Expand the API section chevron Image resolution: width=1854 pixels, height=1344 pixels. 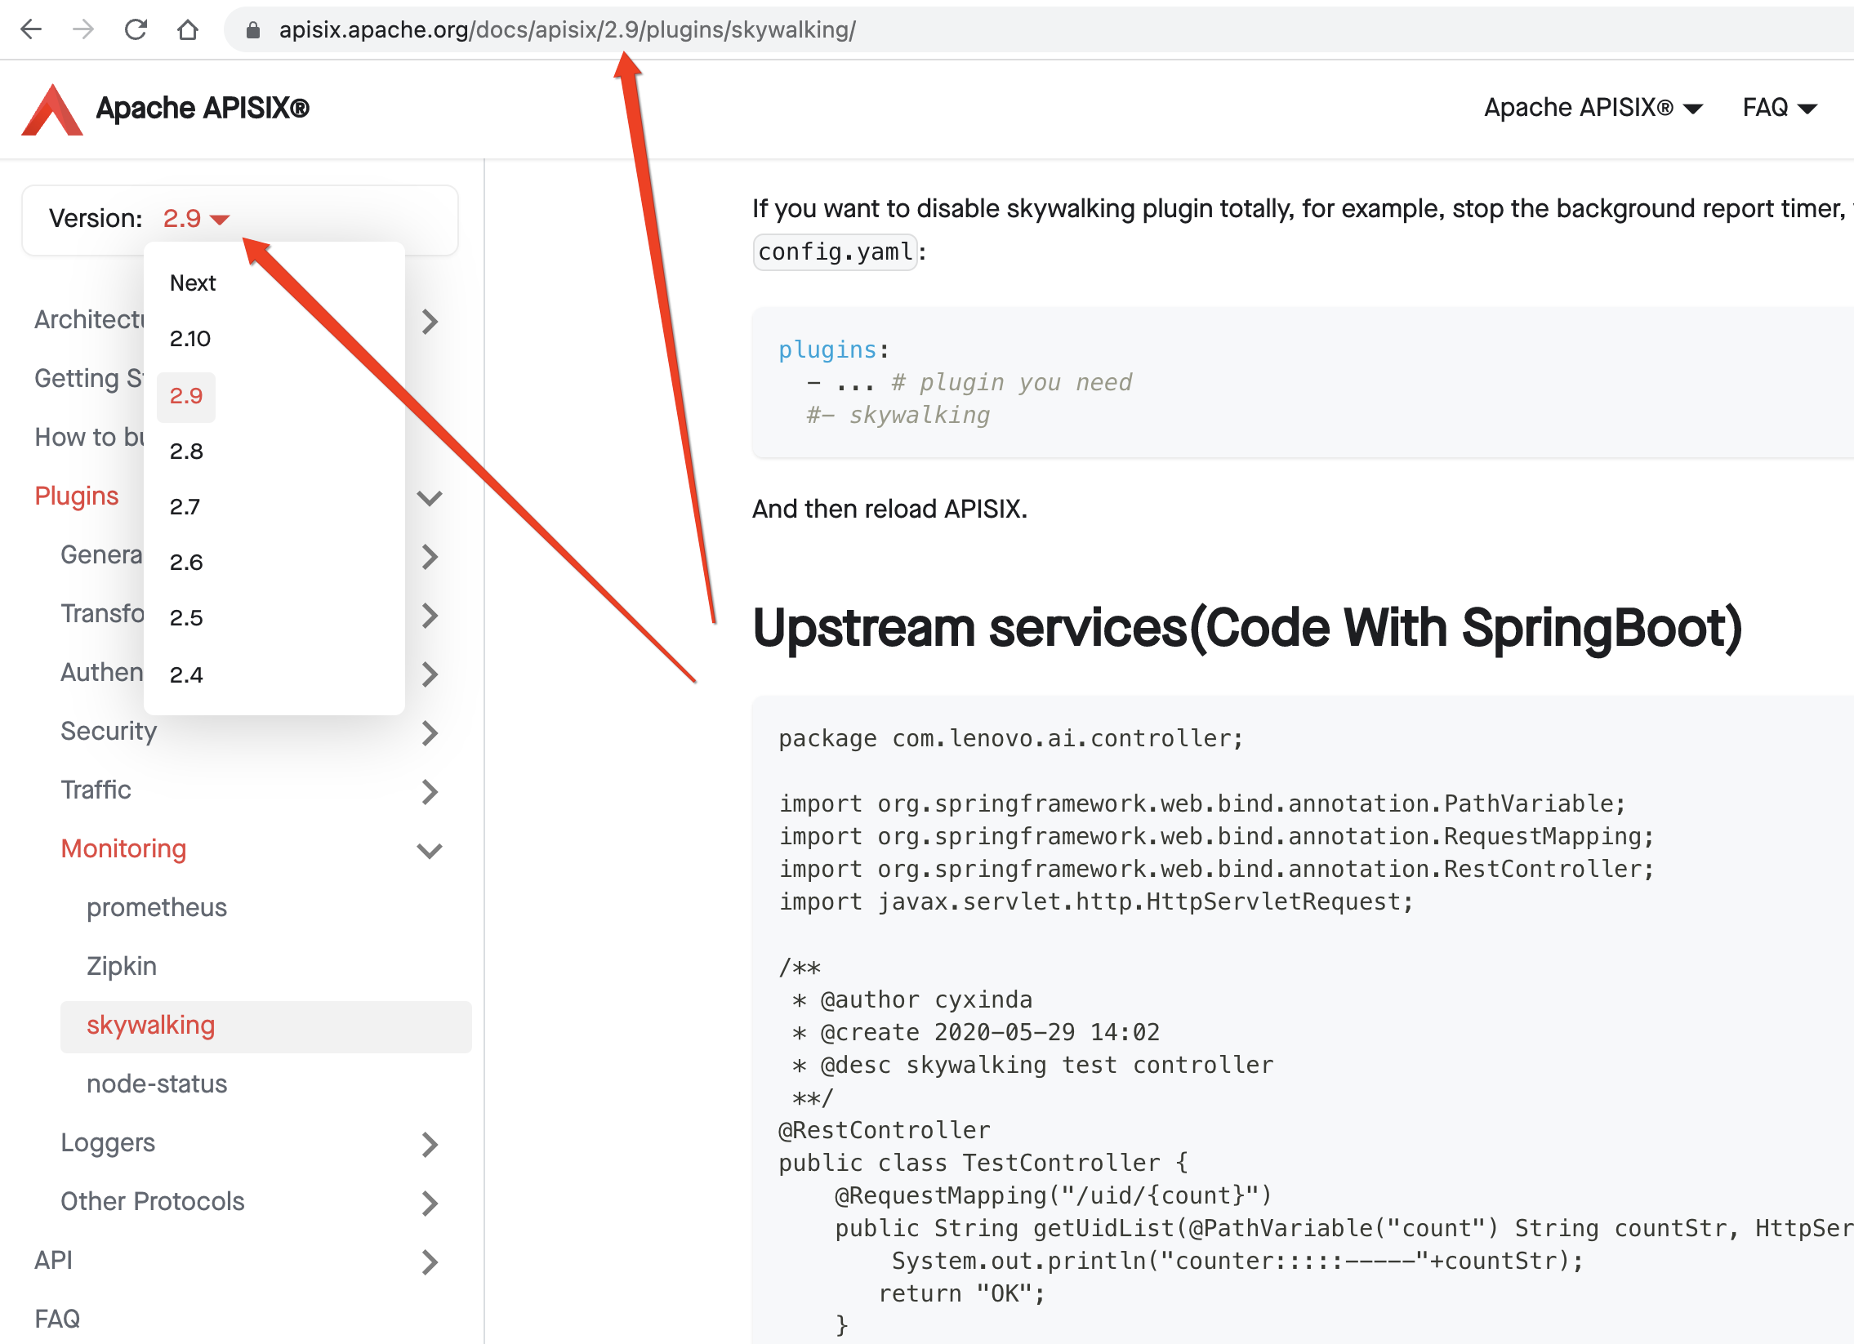429,1262
